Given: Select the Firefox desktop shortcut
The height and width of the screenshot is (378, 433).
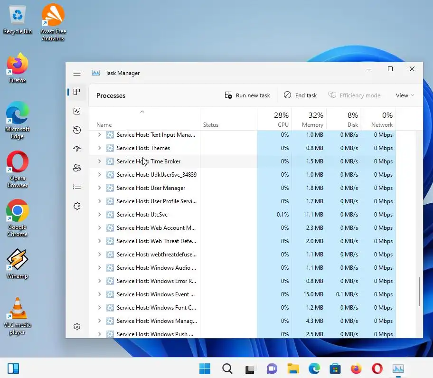Looking at the screenshot, I should pyautogui.click(x=18, y=67).
